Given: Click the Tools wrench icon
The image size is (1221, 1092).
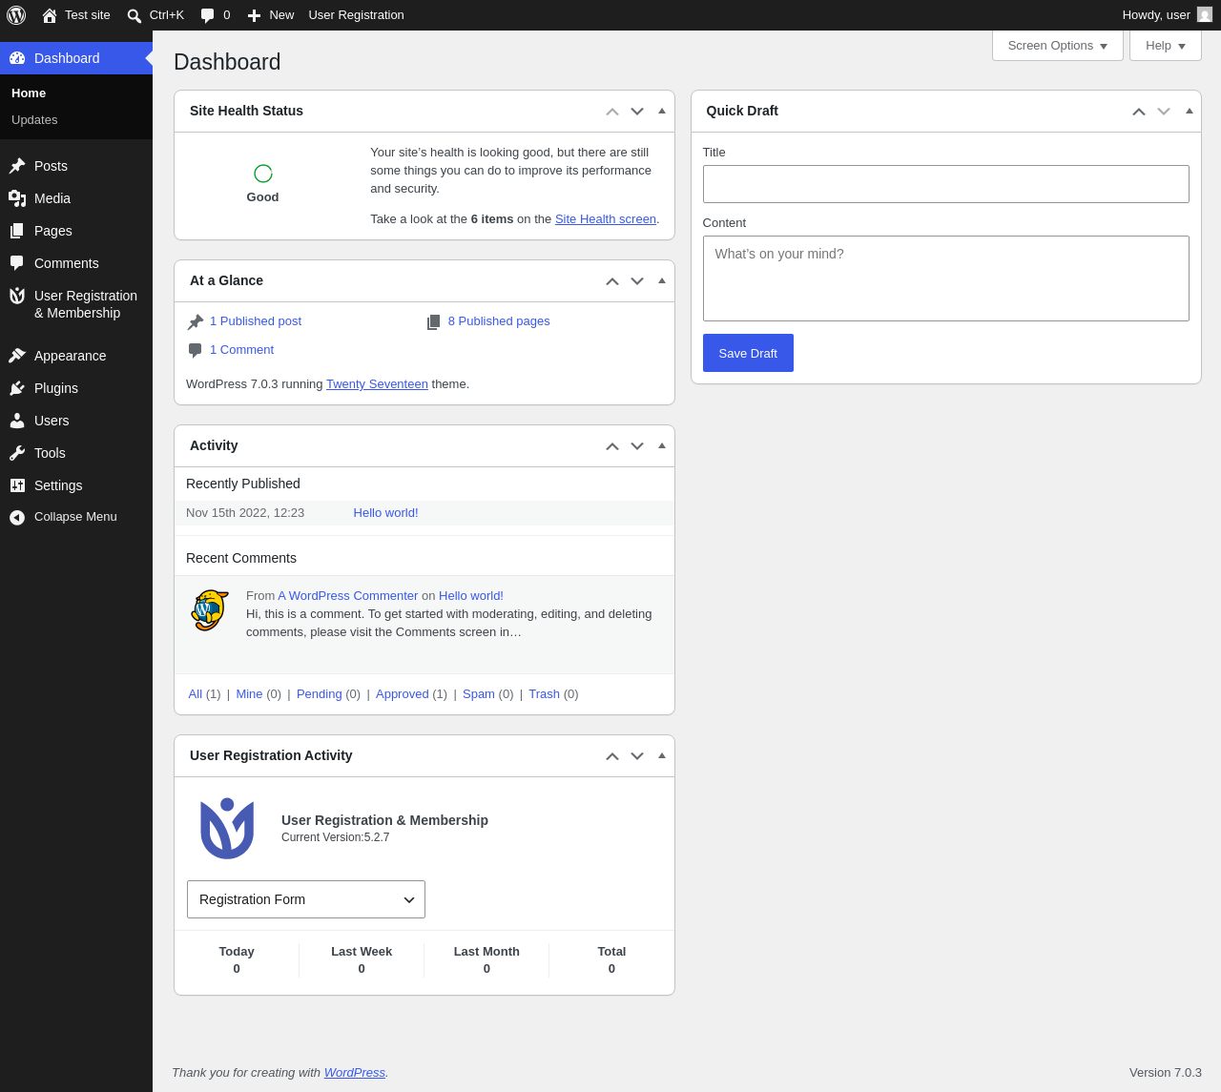Looking at the screenshot, I should [17, 453].
